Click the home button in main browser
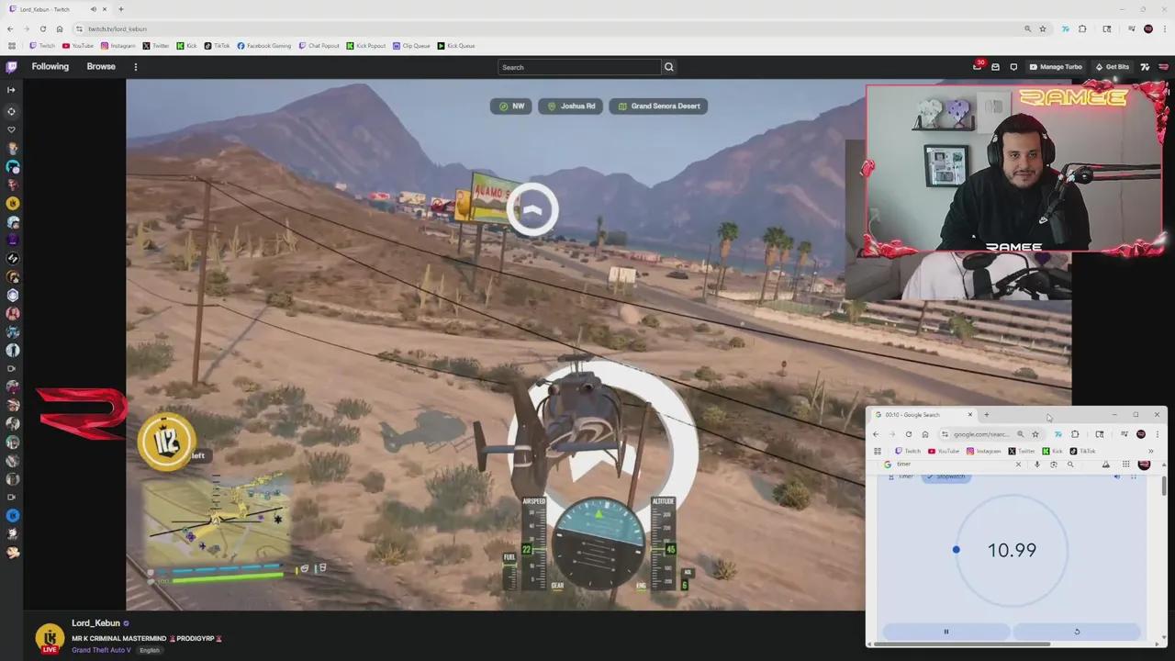This screenshot has width=1175, height=661. [x=60, y=28]
